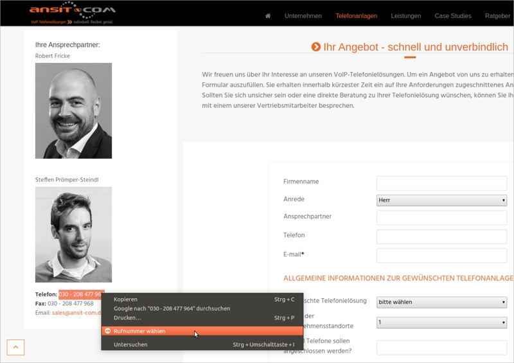Open the Case Studies menu
Image resolution: width=514 pixels, height=363 pixels.
pos(453,15)
